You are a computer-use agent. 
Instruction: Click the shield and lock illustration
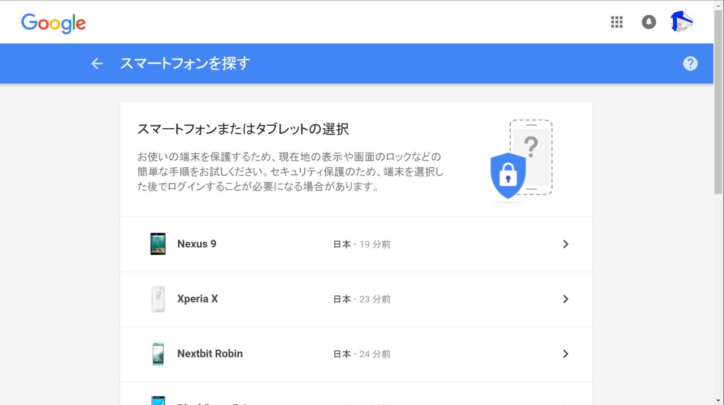tap(508, 175)
